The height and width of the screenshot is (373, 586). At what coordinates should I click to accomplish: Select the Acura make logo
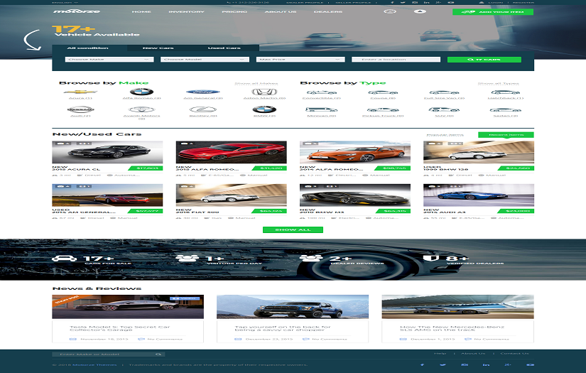point(80,92)
